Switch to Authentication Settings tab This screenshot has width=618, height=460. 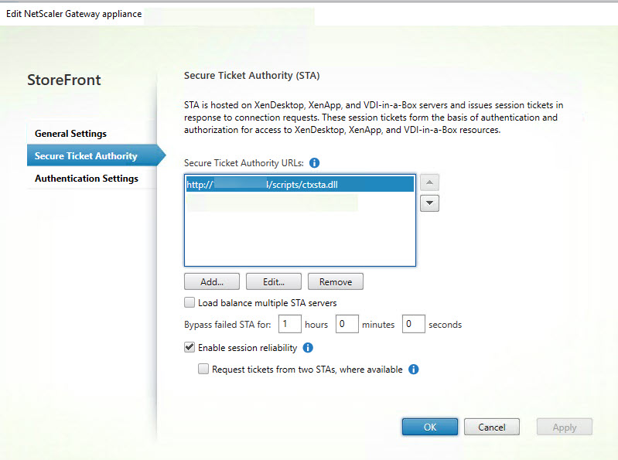[87, 179]
